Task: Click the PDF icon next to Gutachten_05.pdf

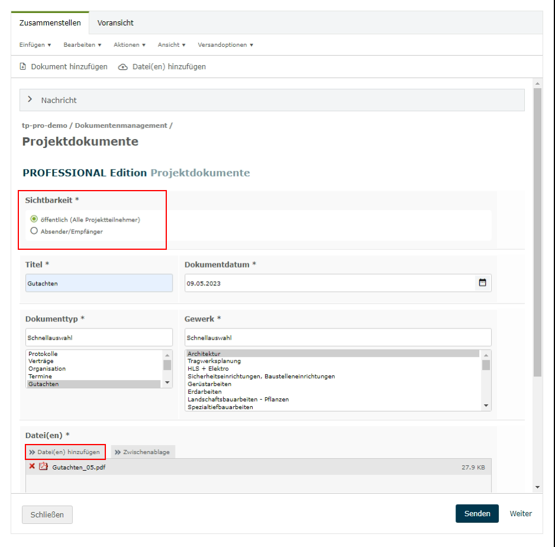Action: pyautogui.click(x=43, y=467)
